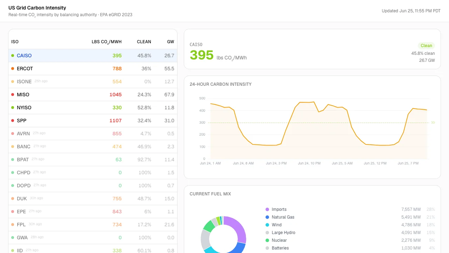Click MISO's 1045 intensity value
Viewport: 449px width, 253px height.
(115, 95)
